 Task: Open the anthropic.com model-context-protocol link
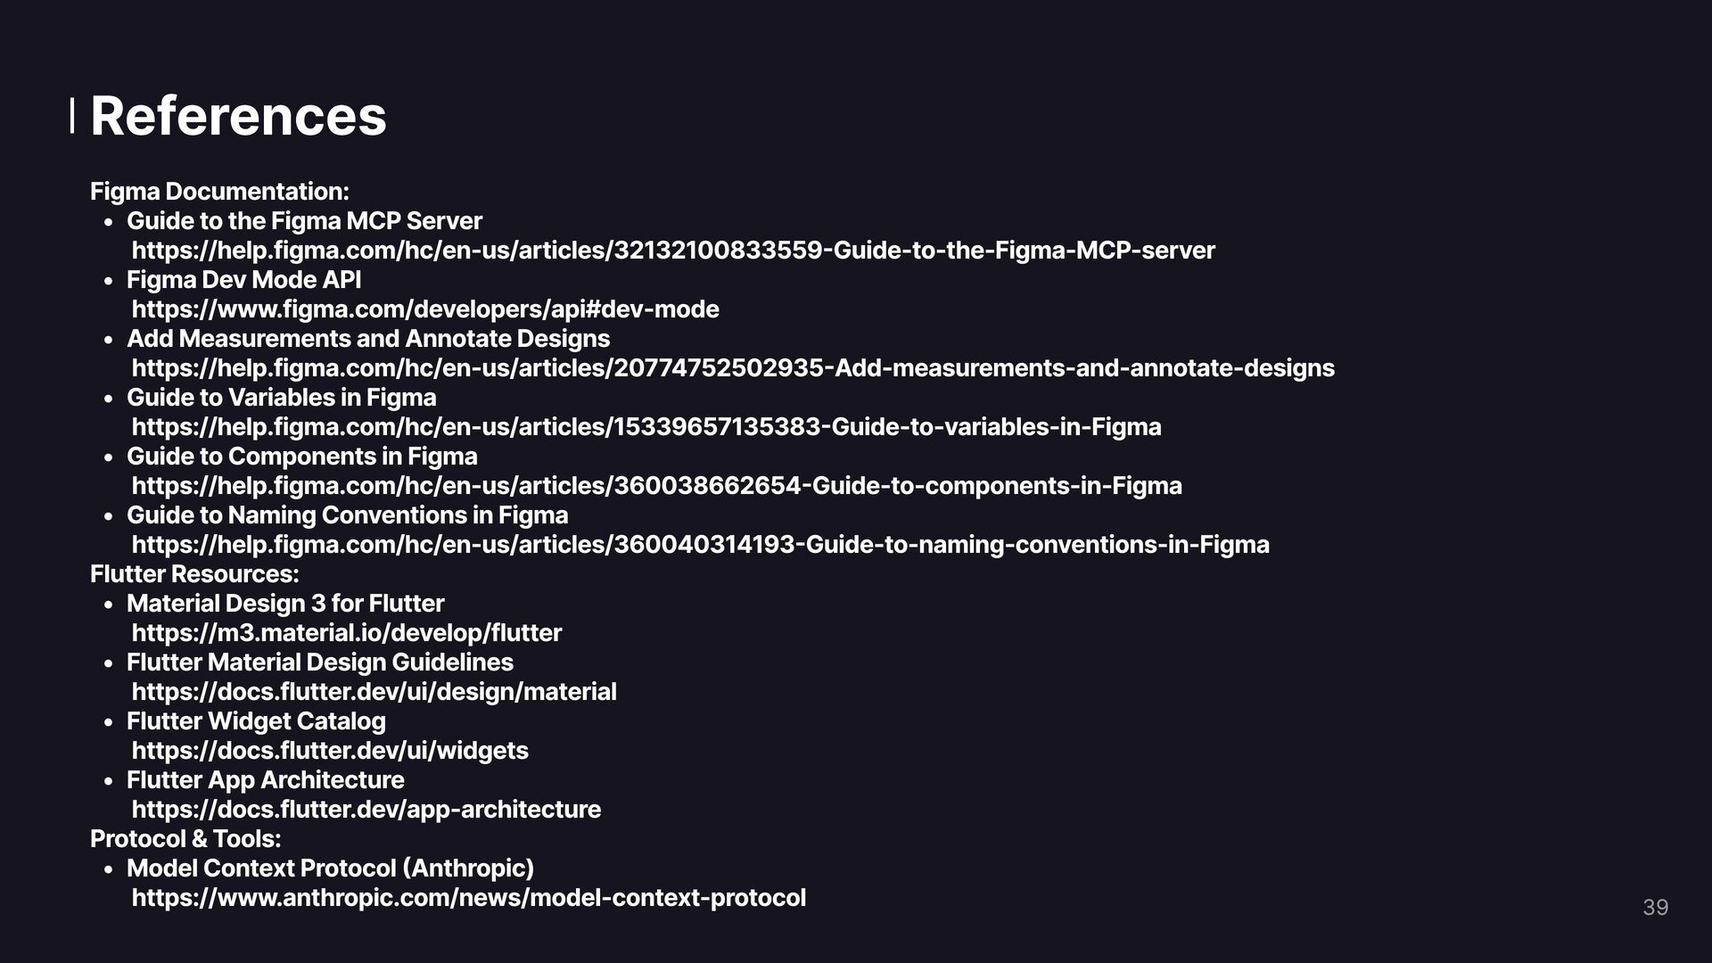click(x=469, y=898)
